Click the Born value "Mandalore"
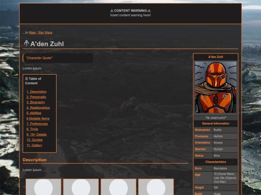The image size is (261, 195). tap(220, 169)
